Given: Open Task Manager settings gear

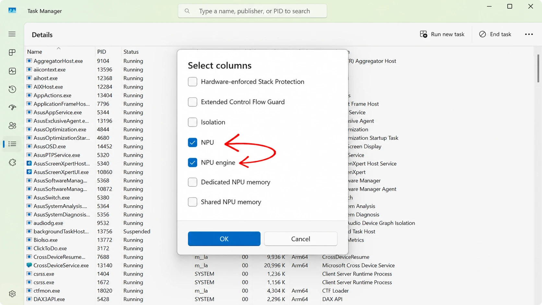Looking at the screenshot, I should pos(12,294).
